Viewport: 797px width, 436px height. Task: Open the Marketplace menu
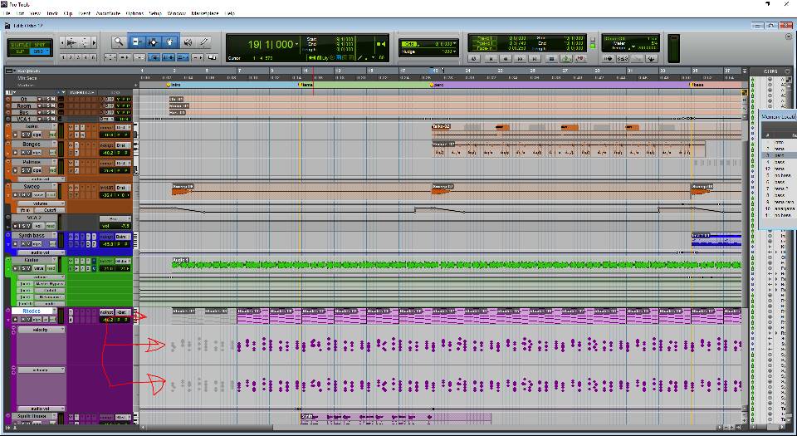pyautogui.click(x=204, y=13)
